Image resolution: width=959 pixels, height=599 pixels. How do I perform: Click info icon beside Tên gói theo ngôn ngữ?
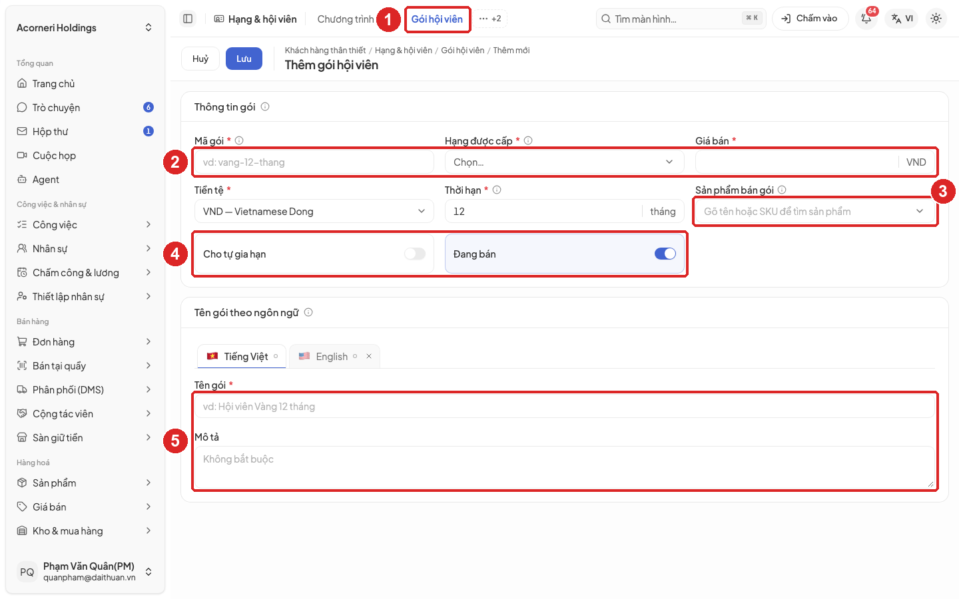click(308, 312)
